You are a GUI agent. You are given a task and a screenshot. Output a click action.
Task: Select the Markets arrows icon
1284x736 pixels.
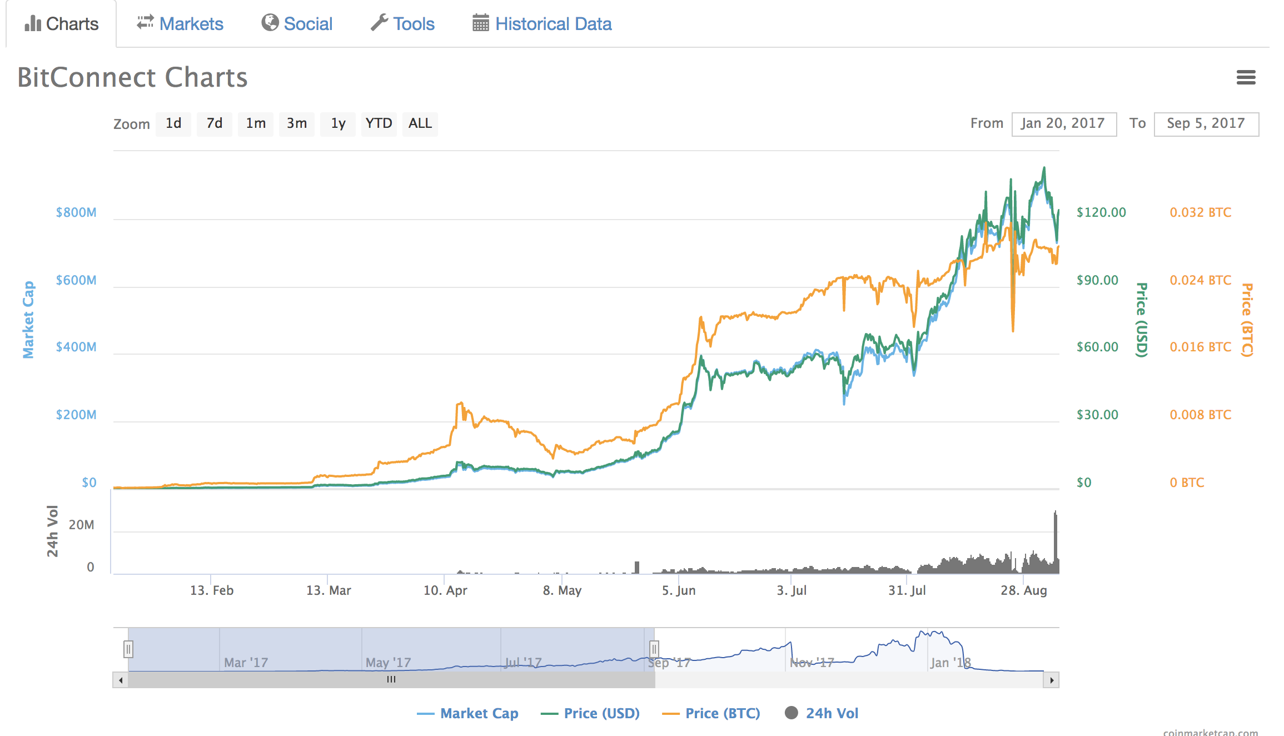(145, 22)
